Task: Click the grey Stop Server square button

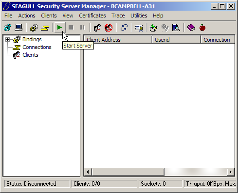Action: coord(71,28)
